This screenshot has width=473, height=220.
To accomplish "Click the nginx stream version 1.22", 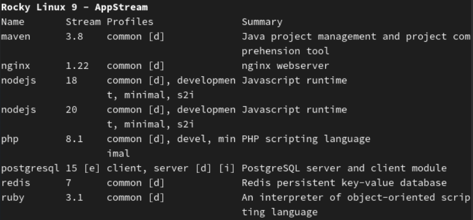I will coord(78,66).
